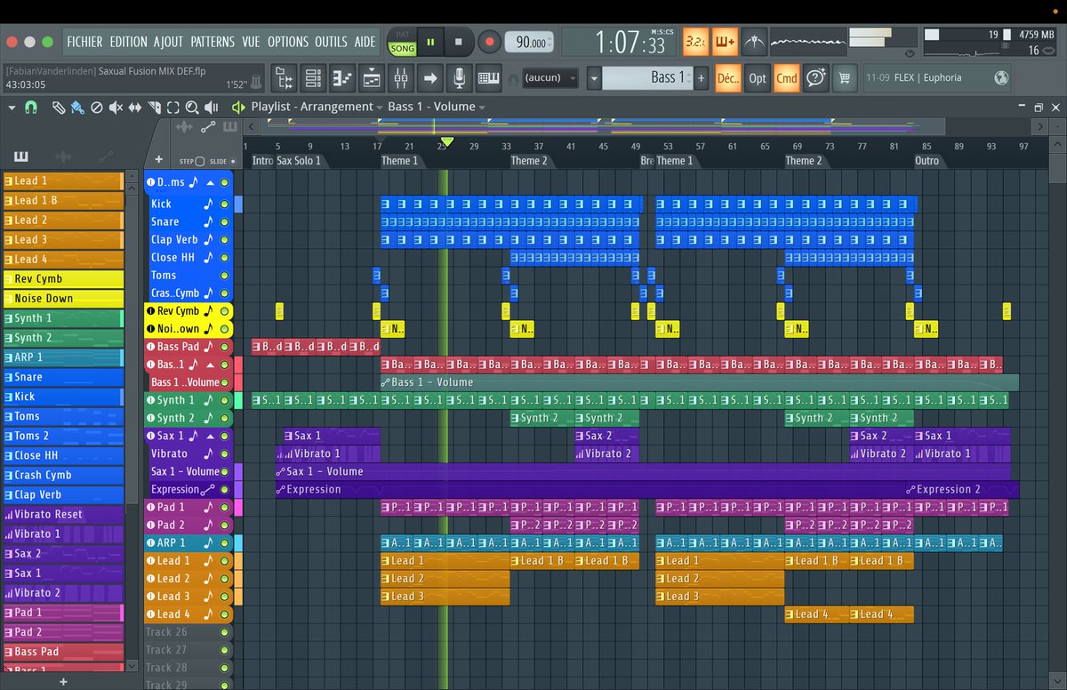This screenshot has height=690, width=1067.
Task: Click the Déc.. button
Action: 727,78
